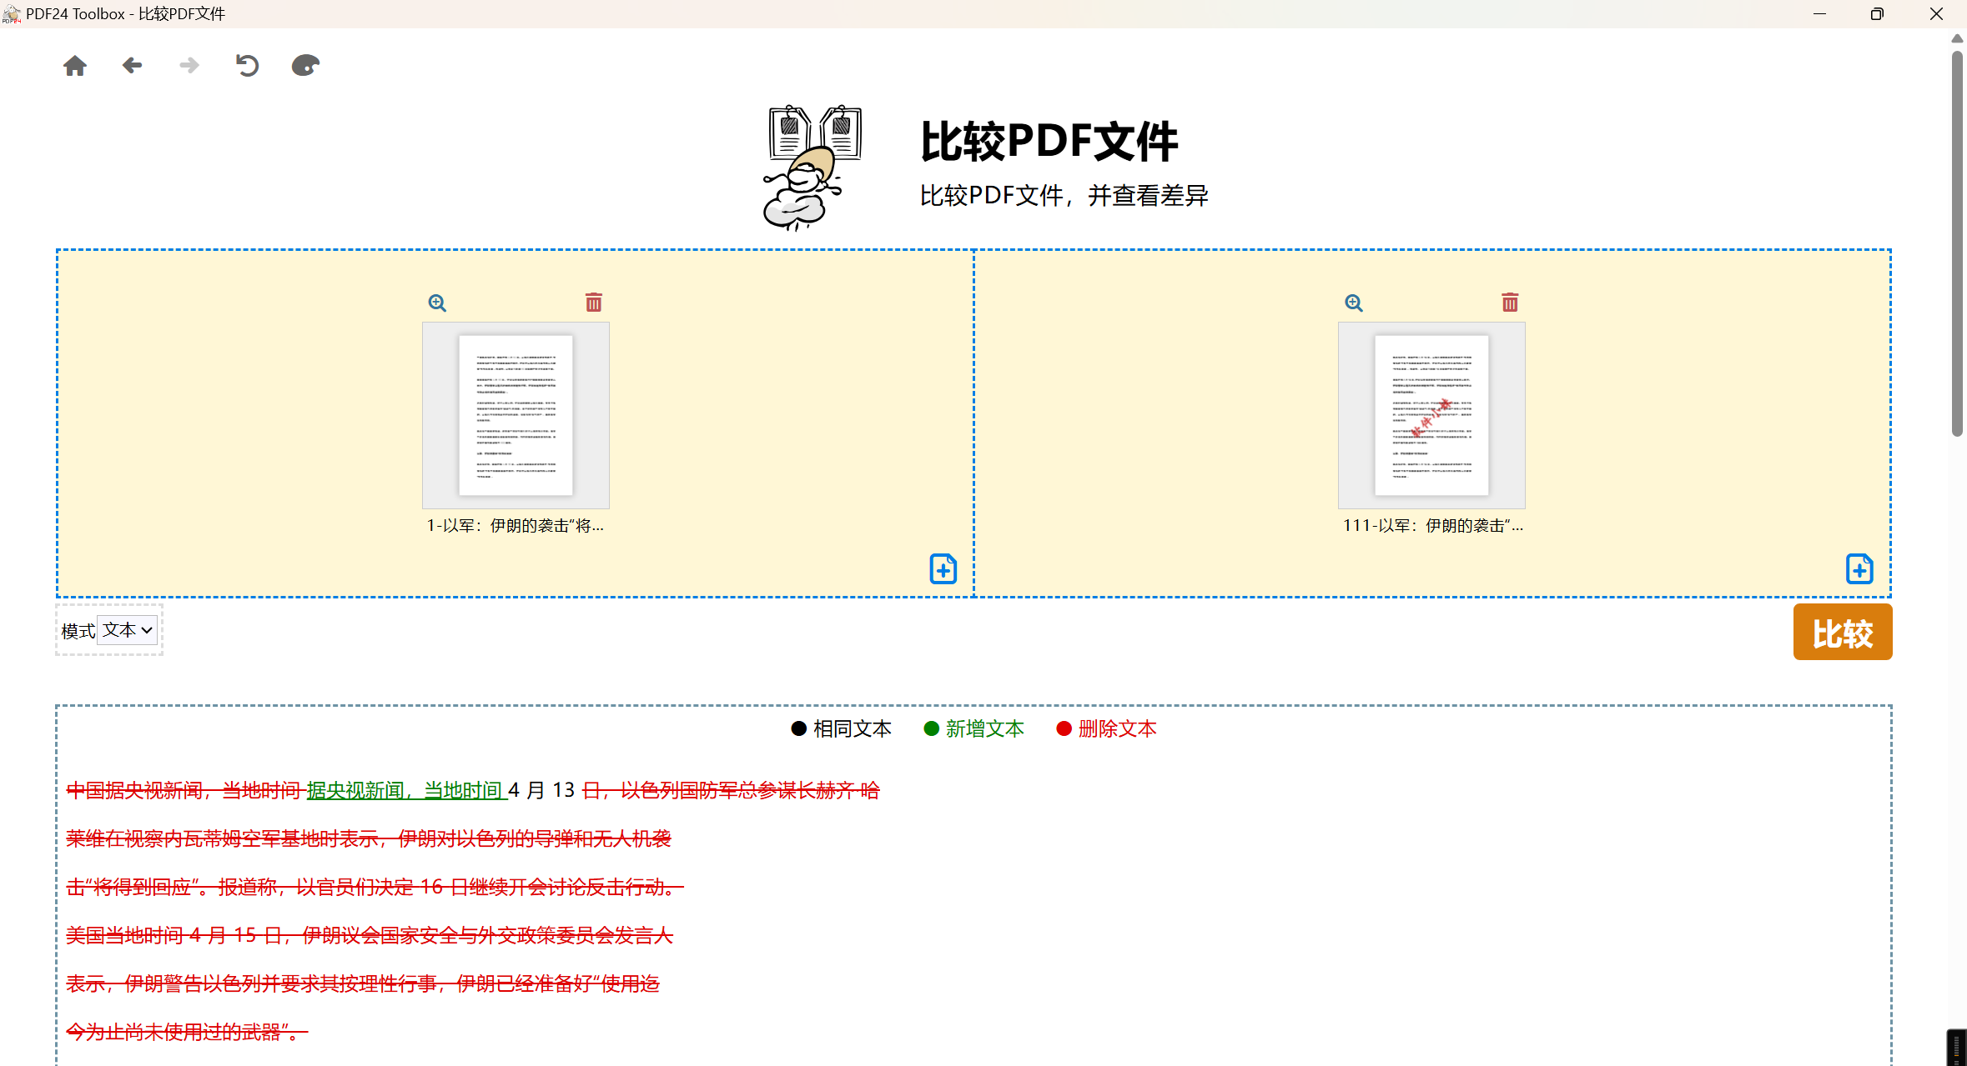Minimize the PDF24 Toolbox window

tap(1819, 14)
